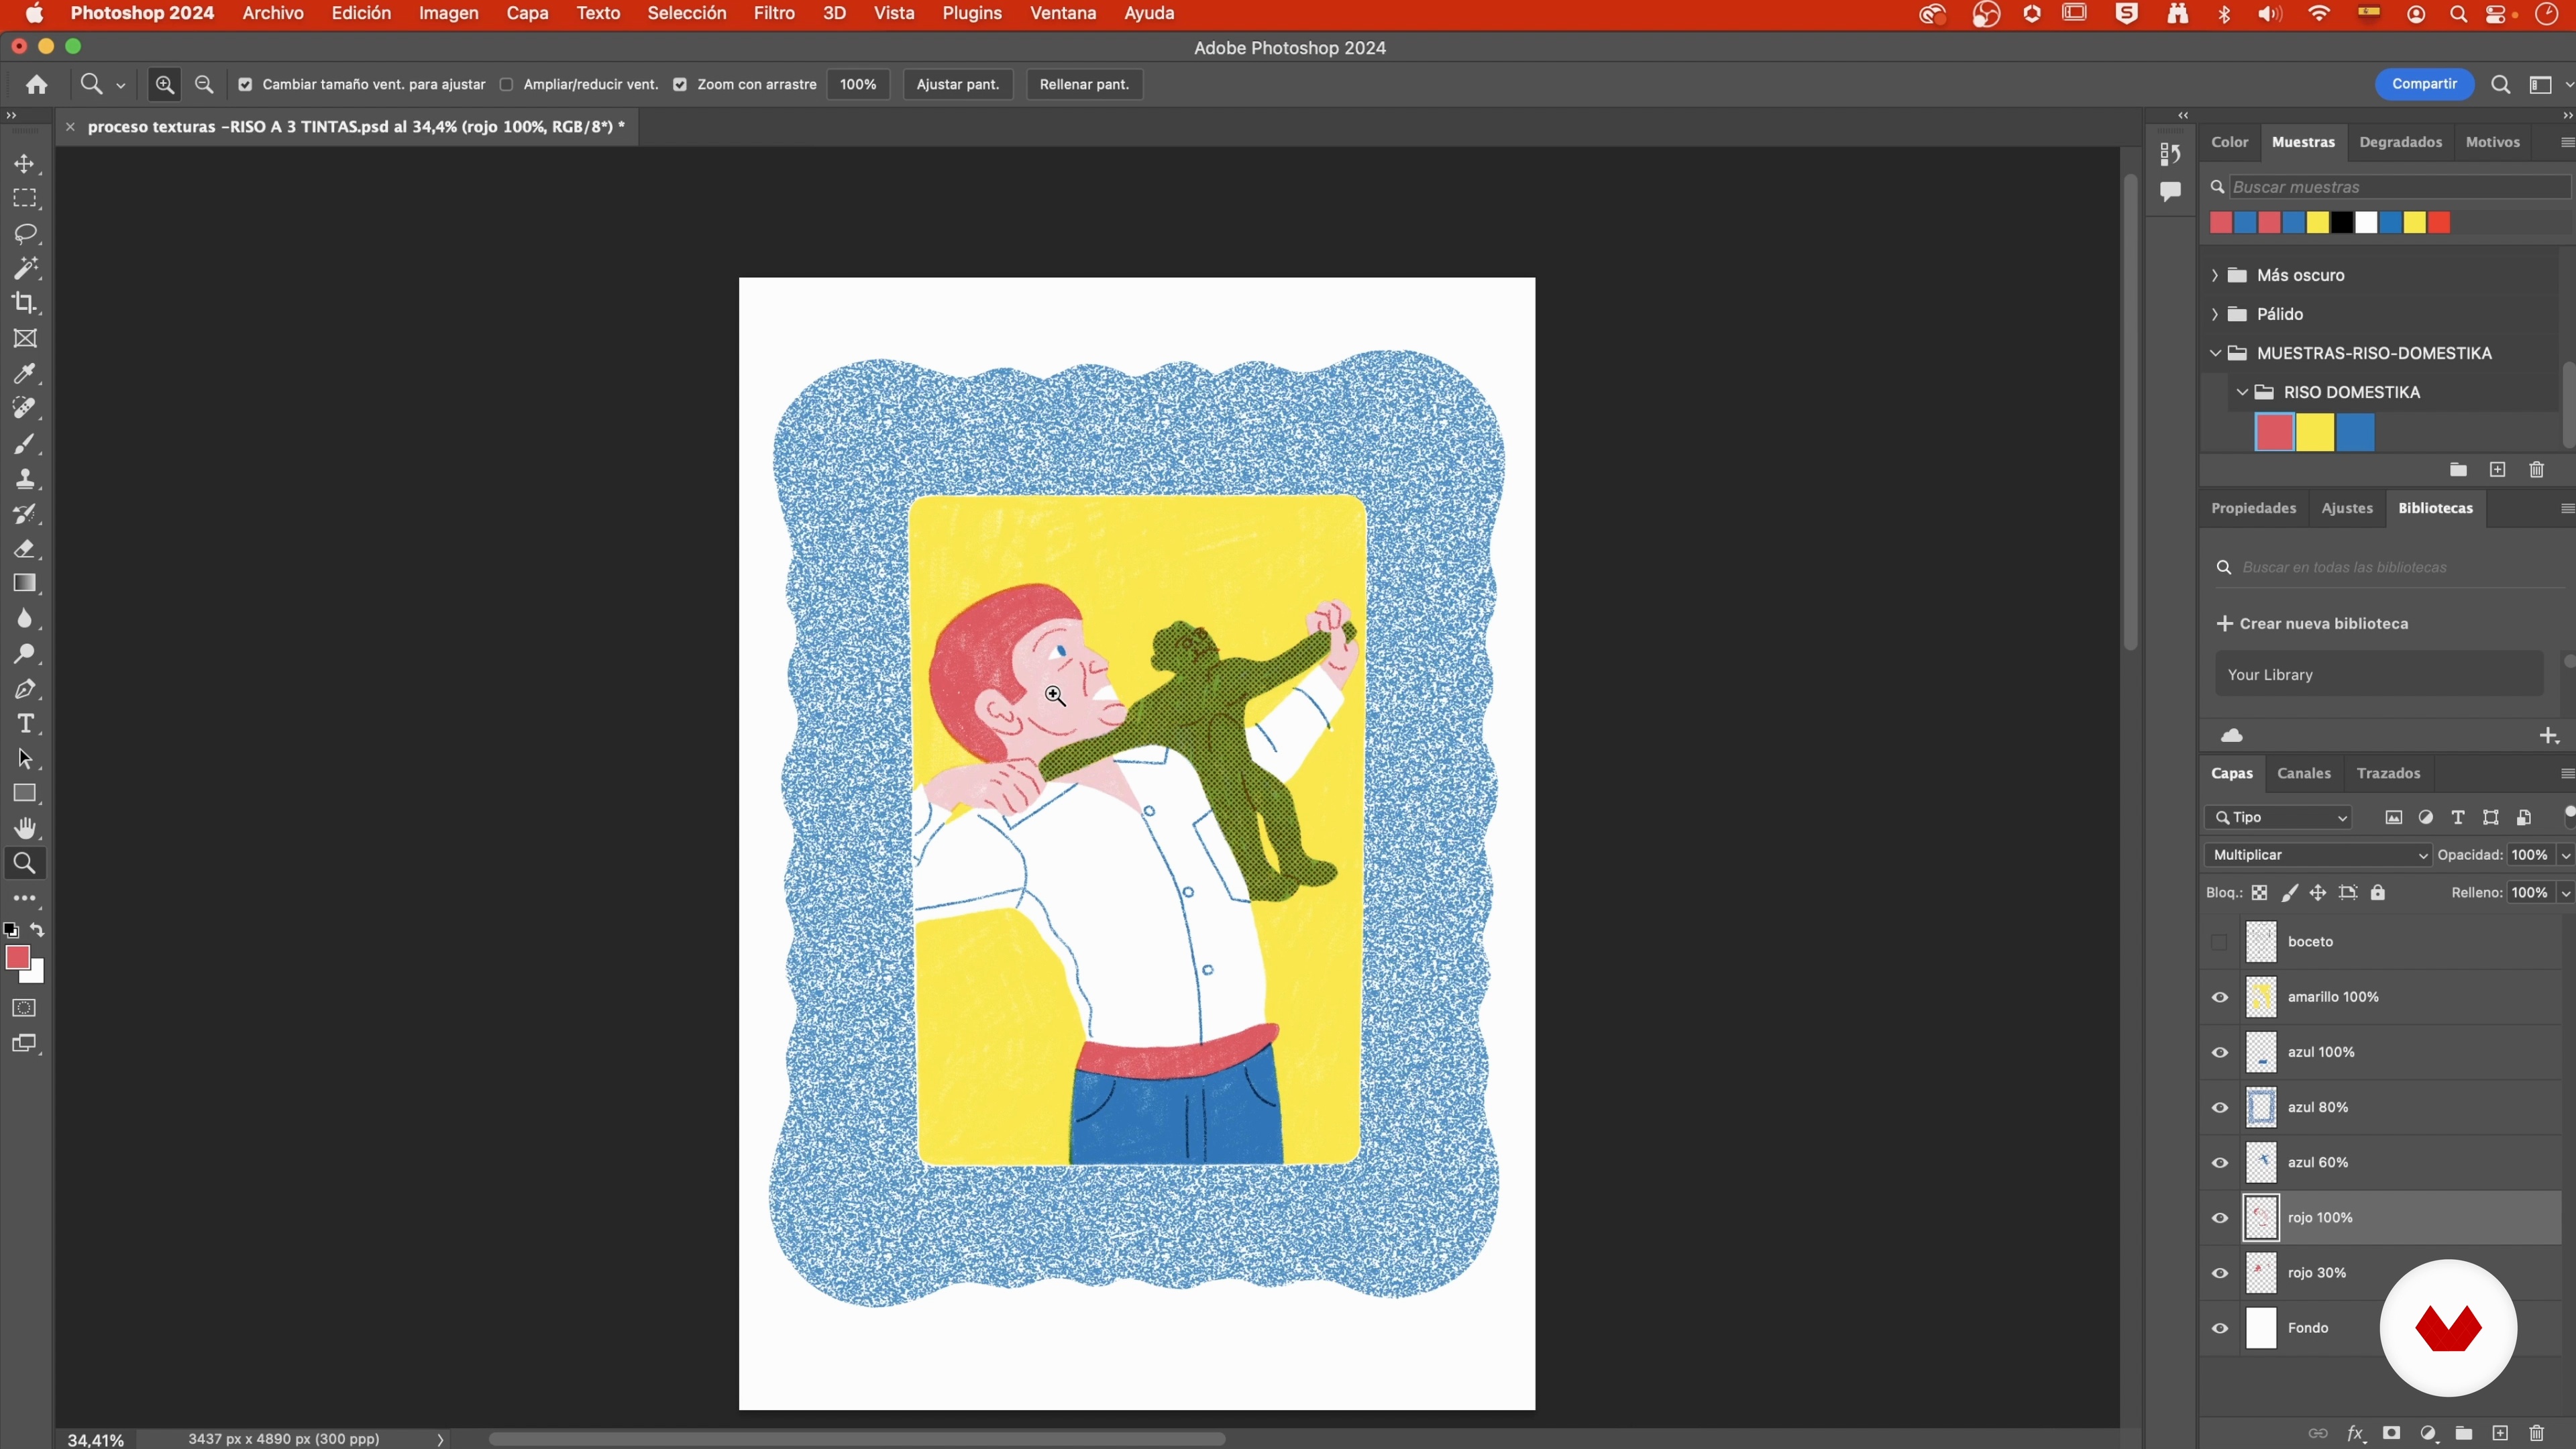Image resolution: width=2576 pixels, height=1449 pixels.
Task: Switch to the Canales tab
Action: click(x=2303, y=773)
